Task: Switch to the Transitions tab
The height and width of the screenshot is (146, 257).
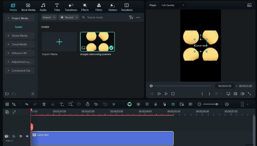Action: coord(71,7)
